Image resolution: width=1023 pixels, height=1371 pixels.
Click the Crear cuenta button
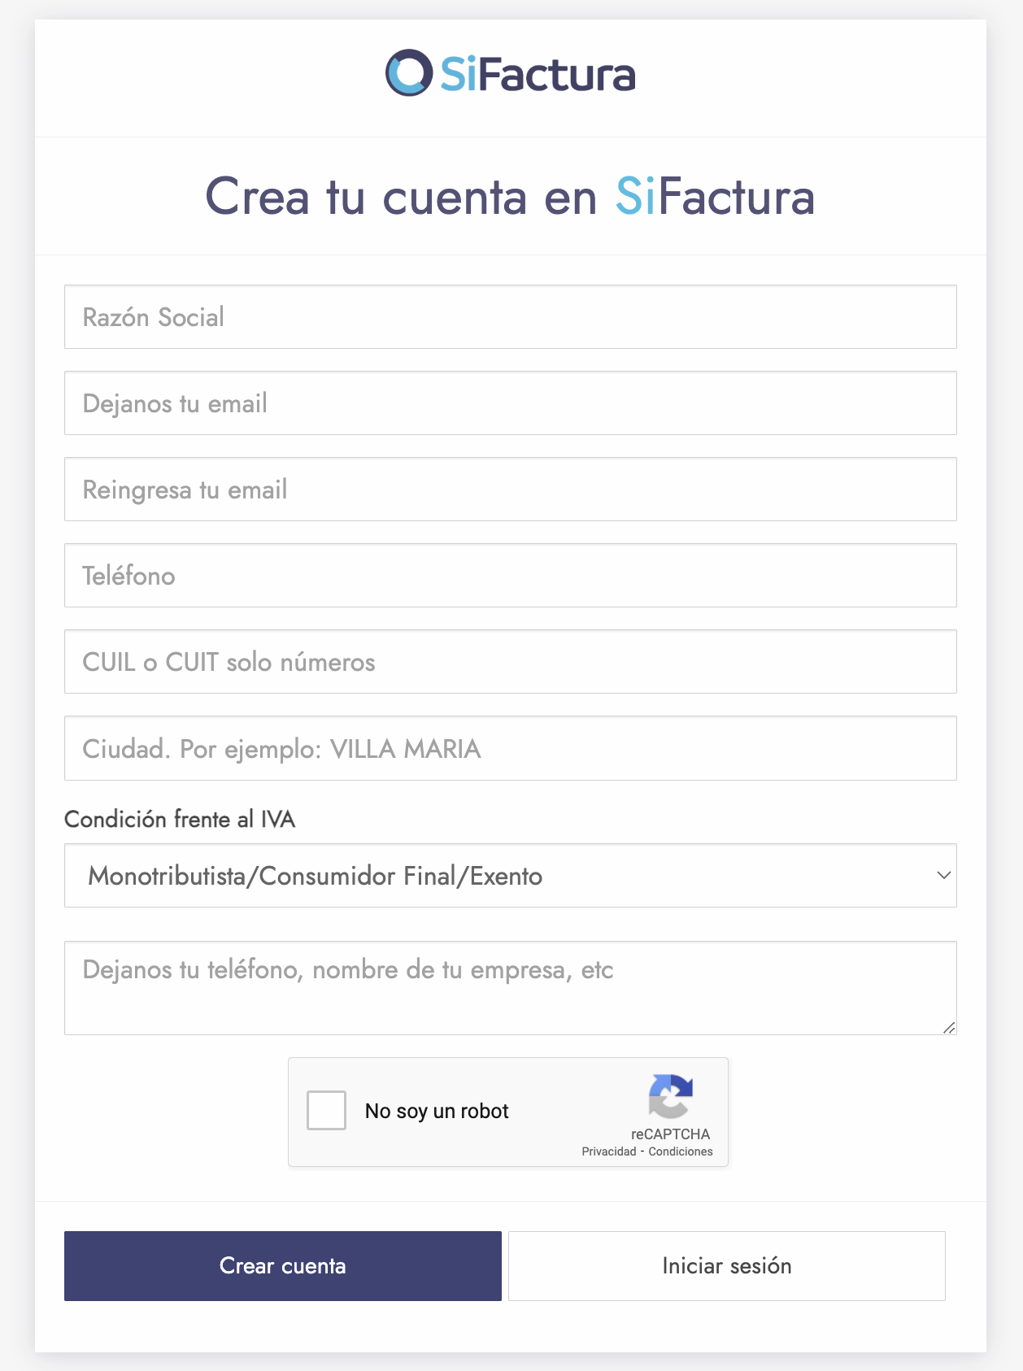pyautogui.click(x=283, y=1266)
